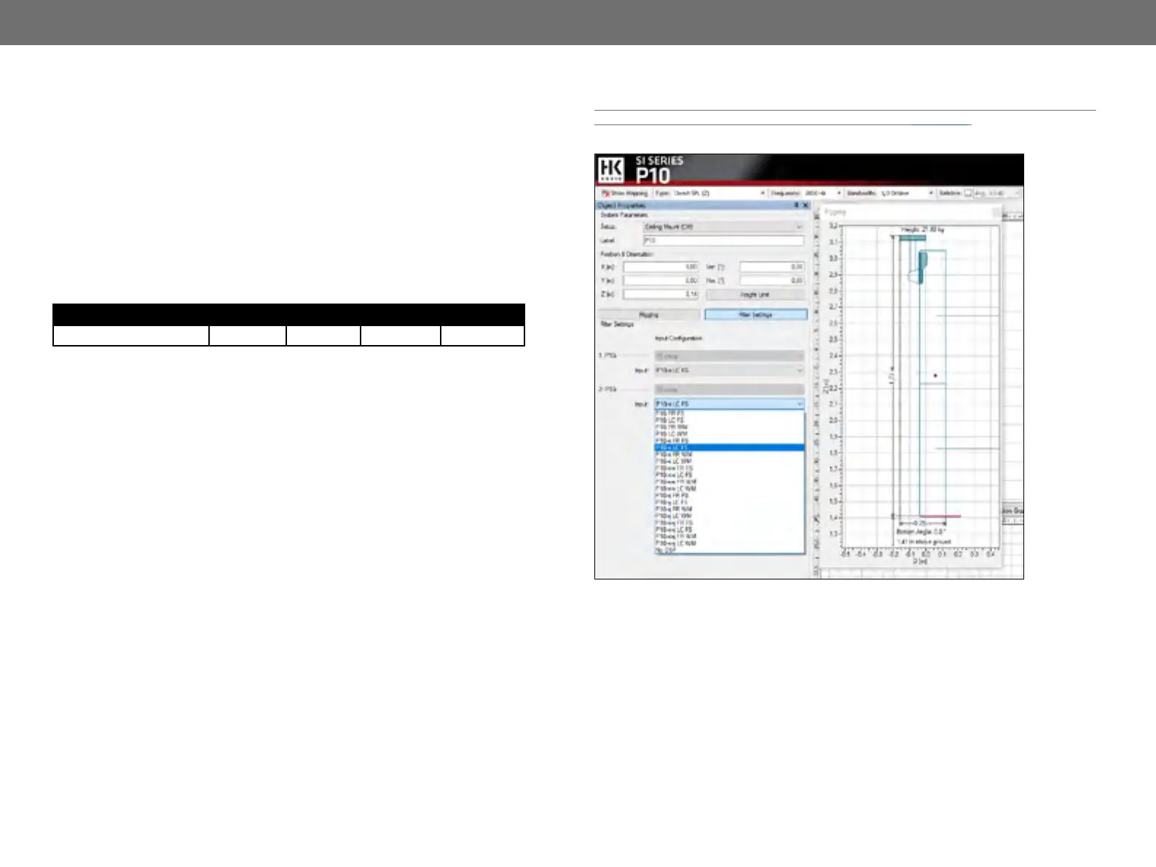Image resolution: width=1156 pixels, height=867 pixels.
Task: Close the Object Properties panel
Action: 805,206
